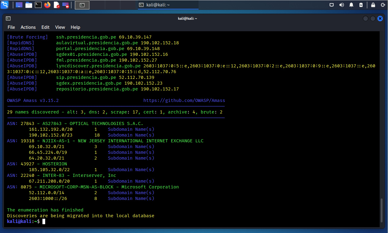Screen dimensions: 388x233
Task: Show notifications via the bell icon
Action: [351, 5]
